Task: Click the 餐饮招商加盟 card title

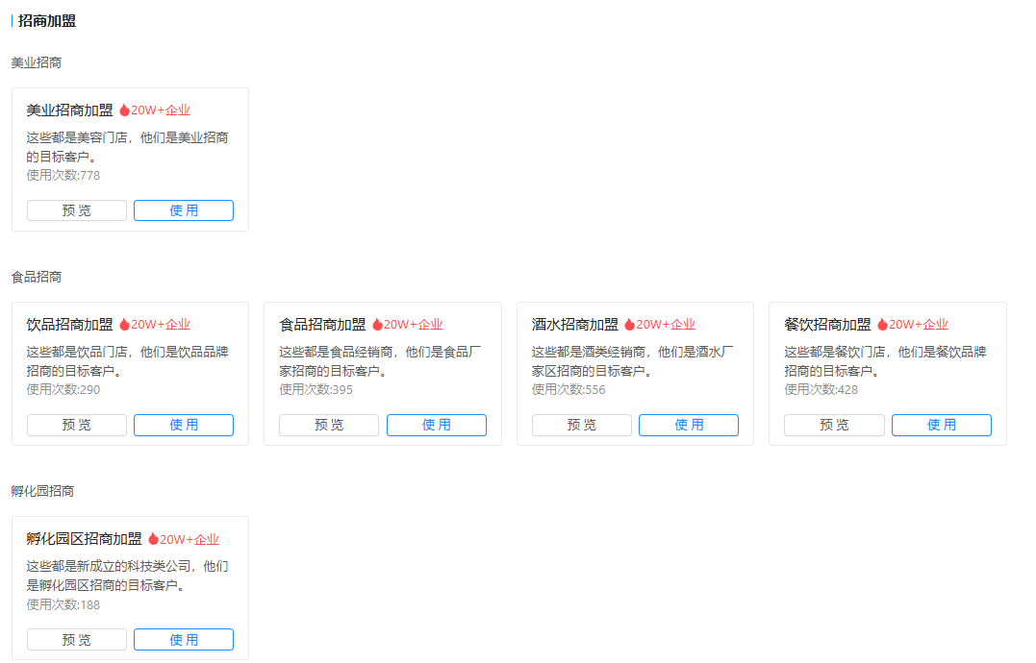Action: [827, 325]
